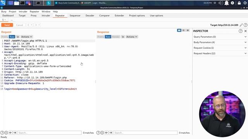The width and height of the screenshot is (248, 139).
Task: Open Repeater help next to the target
Action: tap(245, 25)
